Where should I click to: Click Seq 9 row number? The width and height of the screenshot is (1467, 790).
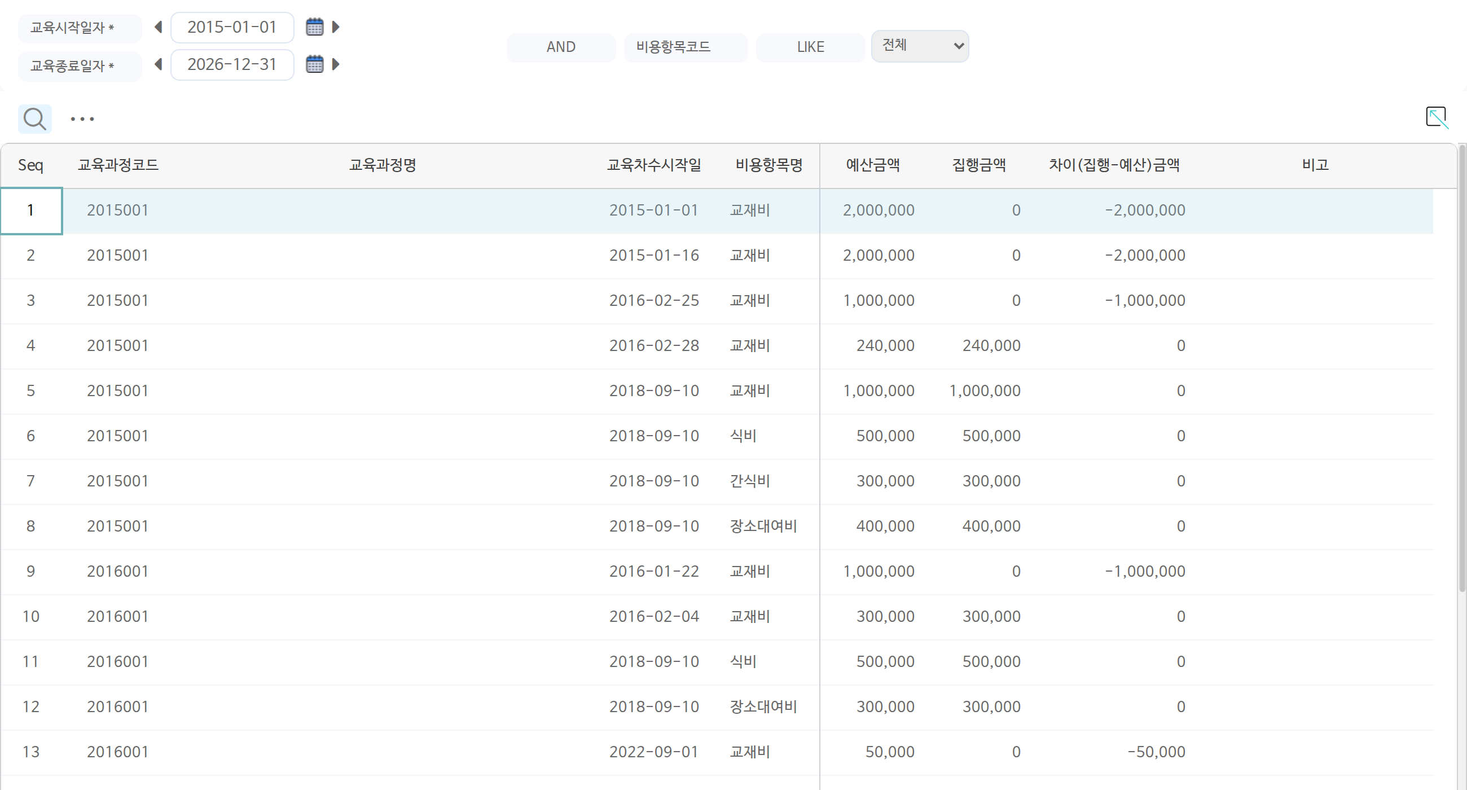coord(31,571)
